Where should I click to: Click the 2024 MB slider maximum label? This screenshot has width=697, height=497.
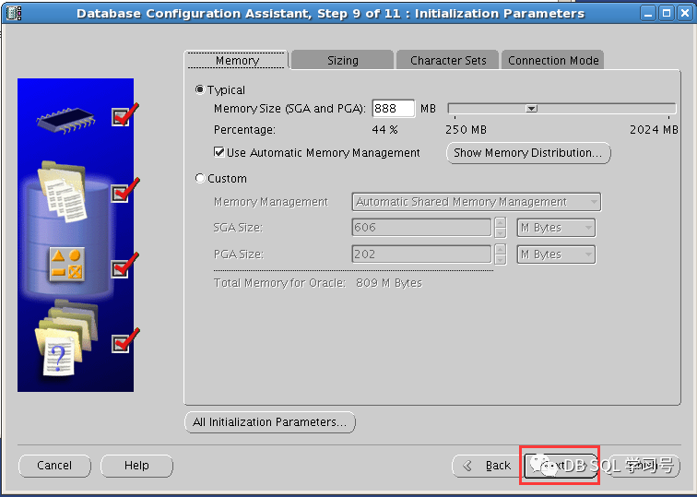[x=654, y=130]
